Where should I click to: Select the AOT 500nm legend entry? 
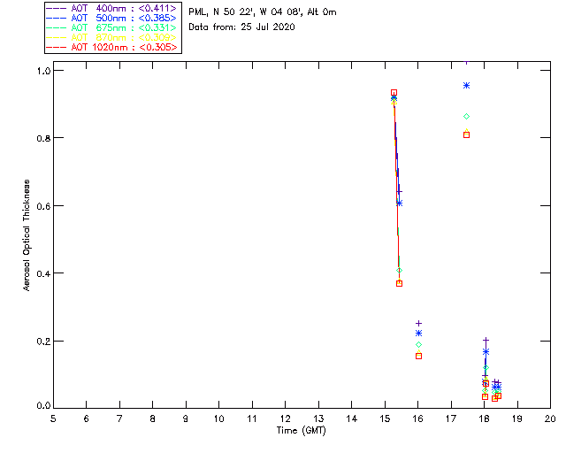[112, 18]
